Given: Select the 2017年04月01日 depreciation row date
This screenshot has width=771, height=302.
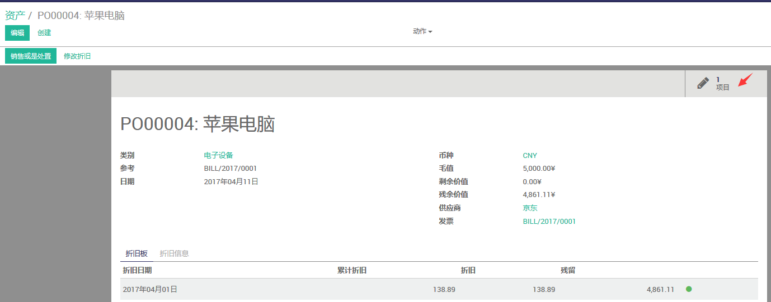Looking at the screenshot, I should pos(150,289).
